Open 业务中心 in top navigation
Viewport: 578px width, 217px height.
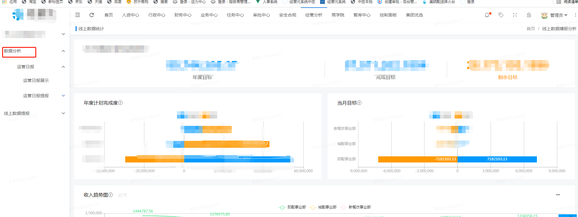pyautogui.click(x=209, y=15)
